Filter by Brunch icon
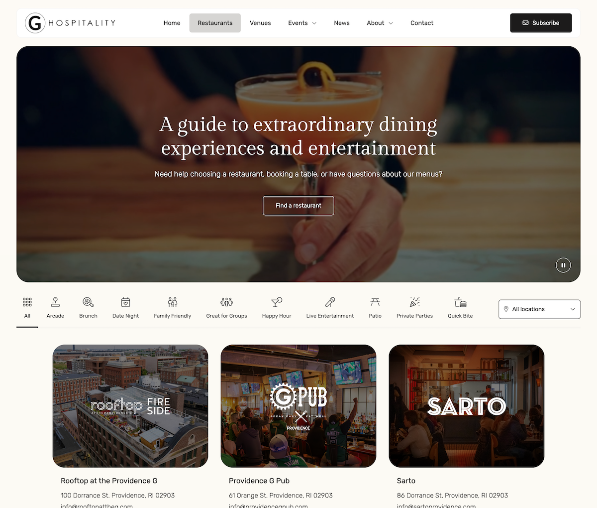Viewport: 597px width, 508px height. [88, 302]
